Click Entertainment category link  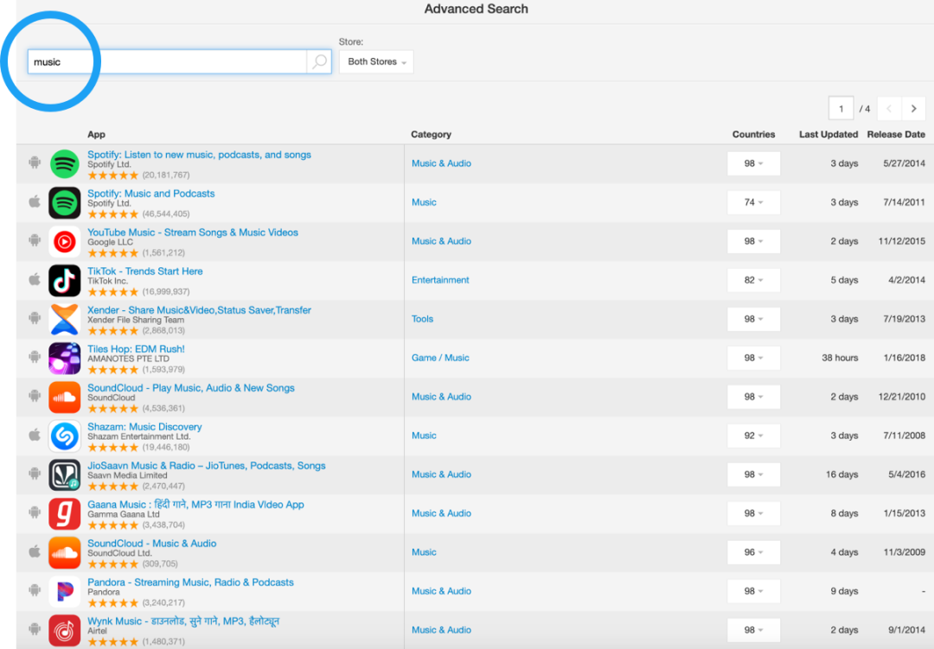point(440,280)
